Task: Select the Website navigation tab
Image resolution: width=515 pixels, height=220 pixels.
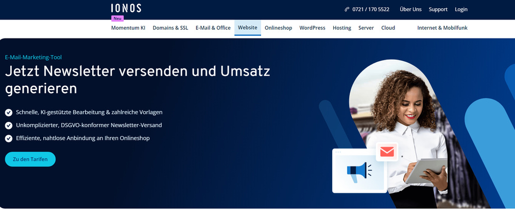Action: click(248, 28)
